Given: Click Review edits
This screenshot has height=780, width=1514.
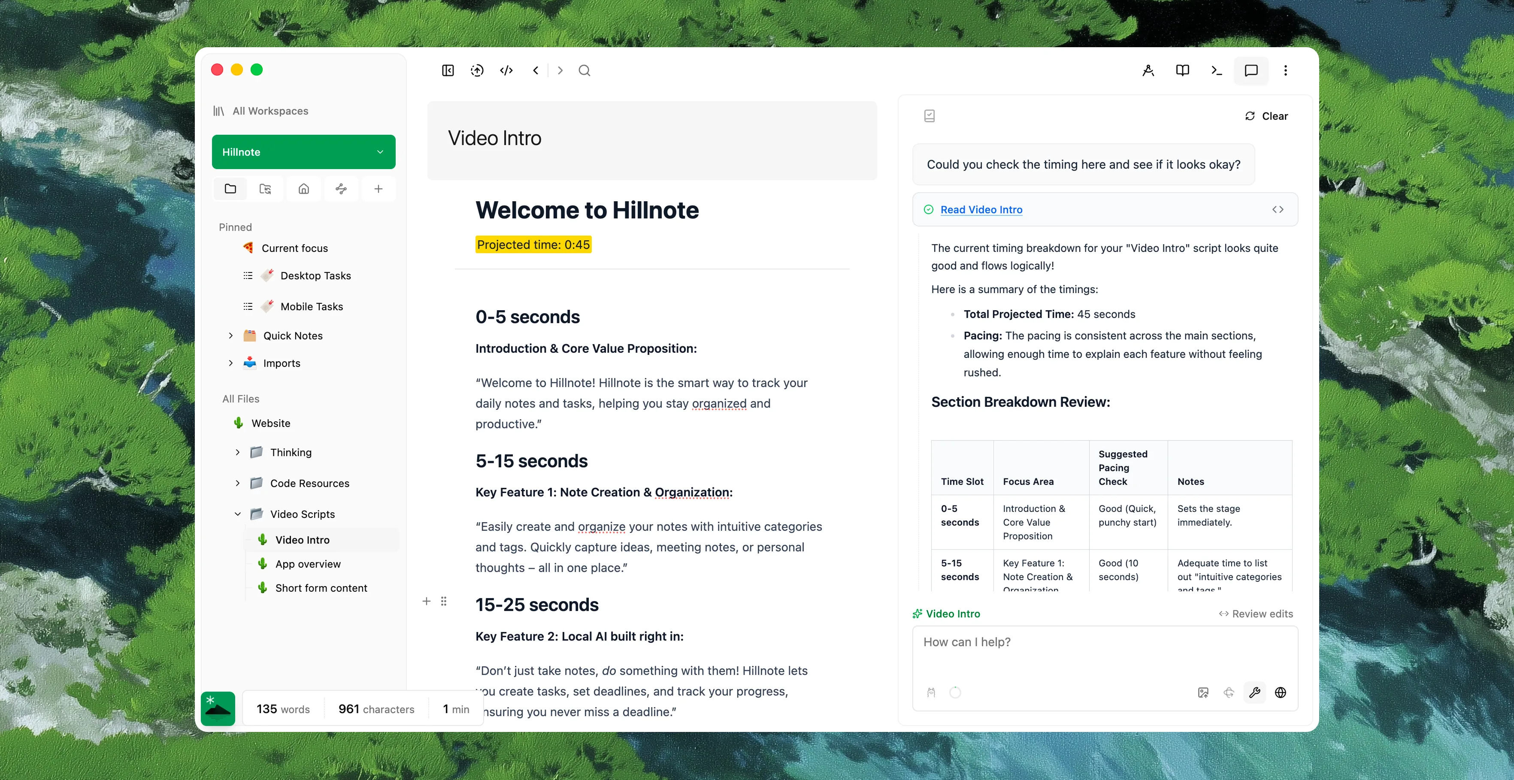Looking at the screenshot, I should coord(1256,614).
